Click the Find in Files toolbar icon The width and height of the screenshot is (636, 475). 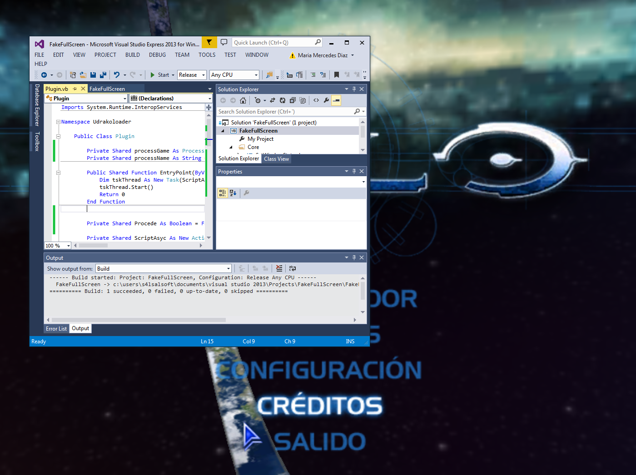pyautogui.click(x=269, y=75)
